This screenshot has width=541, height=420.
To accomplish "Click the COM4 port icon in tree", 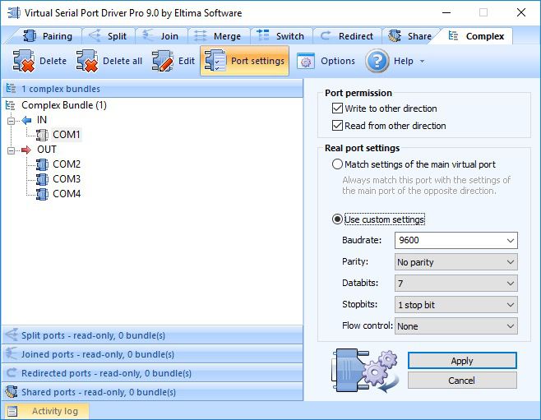I will (42, 194).
